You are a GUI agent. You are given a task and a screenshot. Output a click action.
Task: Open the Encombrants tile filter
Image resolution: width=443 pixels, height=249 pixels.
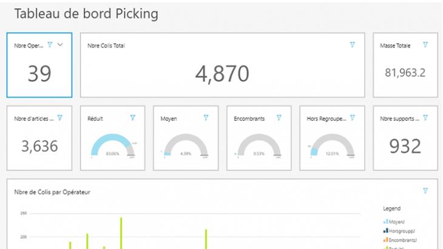click(279, 118)
